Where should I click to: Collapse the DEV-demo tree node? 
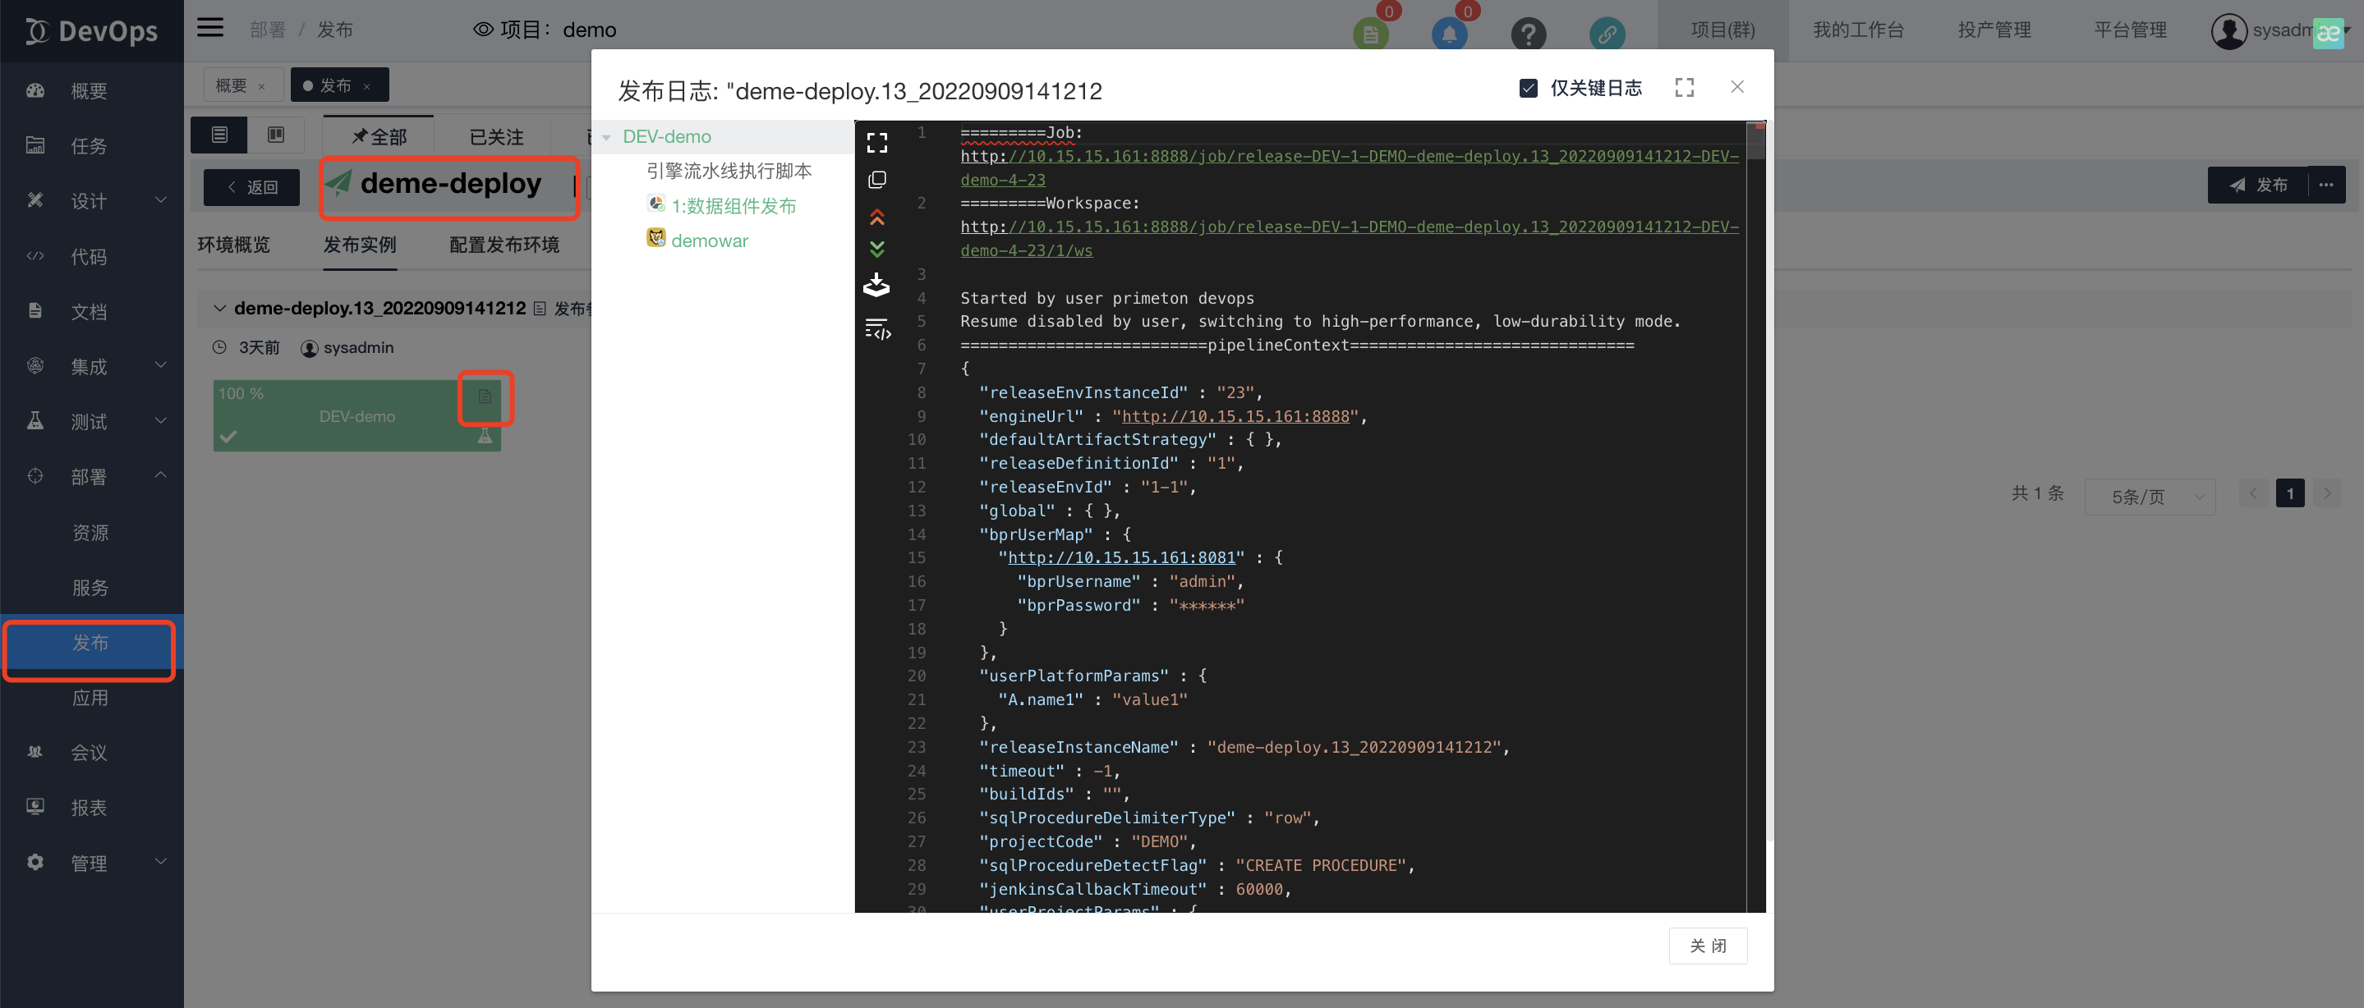606,138
